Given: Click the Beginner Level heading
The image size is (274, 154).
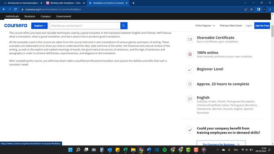Looking at the screenshot, I should (210, 69).
